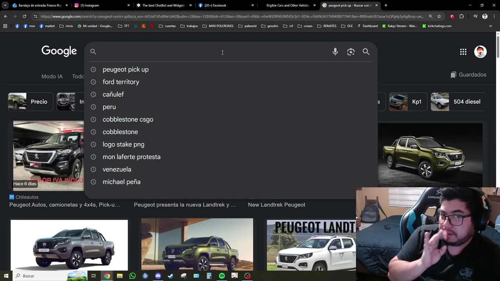
Task: Open the Chrome extensions puzzle icon
Action: tap(462, 16)
